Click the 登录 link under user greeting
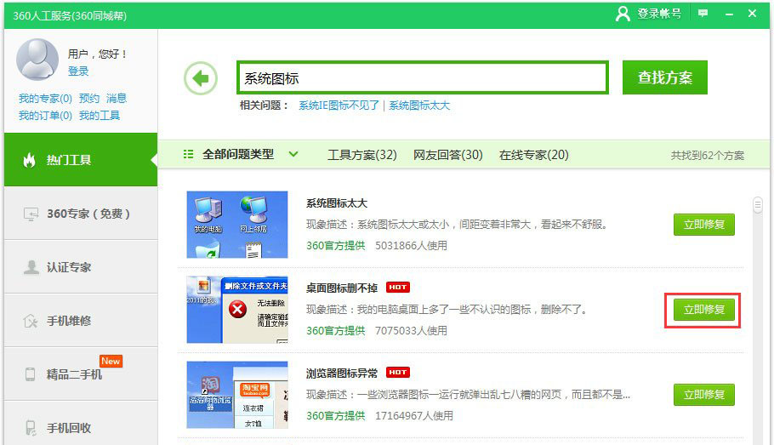Image resolution: width=774 pixels, height=445 pixels. pyautogui.click(x=78, y=71)
